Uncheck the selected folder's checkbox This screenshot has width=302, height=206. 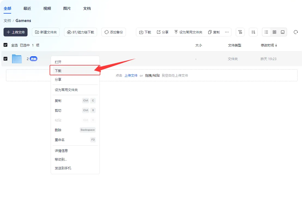tap(5, 59)
